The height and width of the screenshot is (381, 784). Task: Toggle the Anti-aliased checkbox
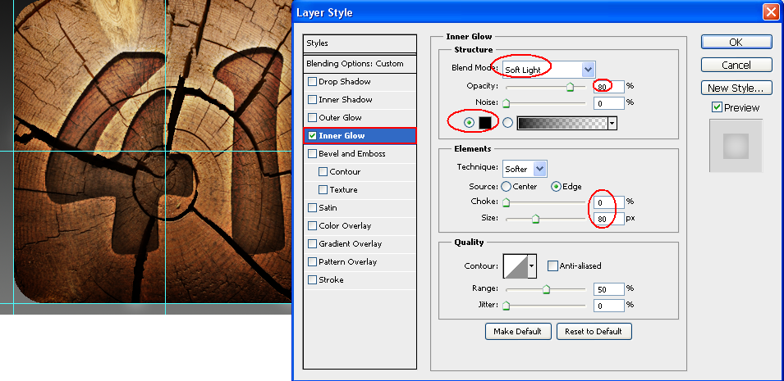(x=552, y=265)
